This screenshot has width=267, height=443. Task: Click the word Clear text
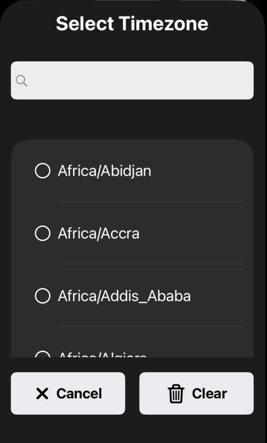[209, 394]
